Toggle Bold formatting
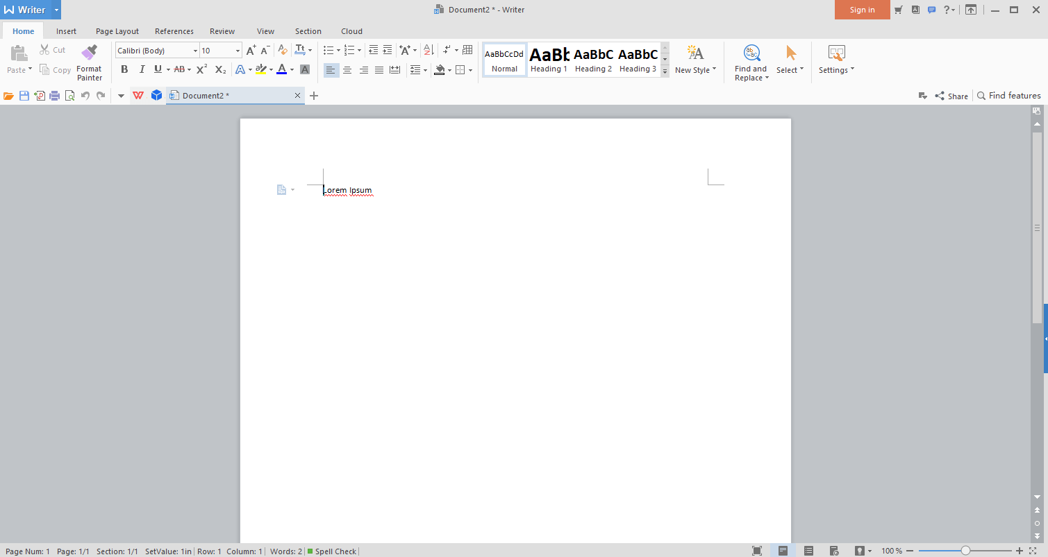Image resolution: width=1048 pixels, height=557 pixels. [124, 69]
